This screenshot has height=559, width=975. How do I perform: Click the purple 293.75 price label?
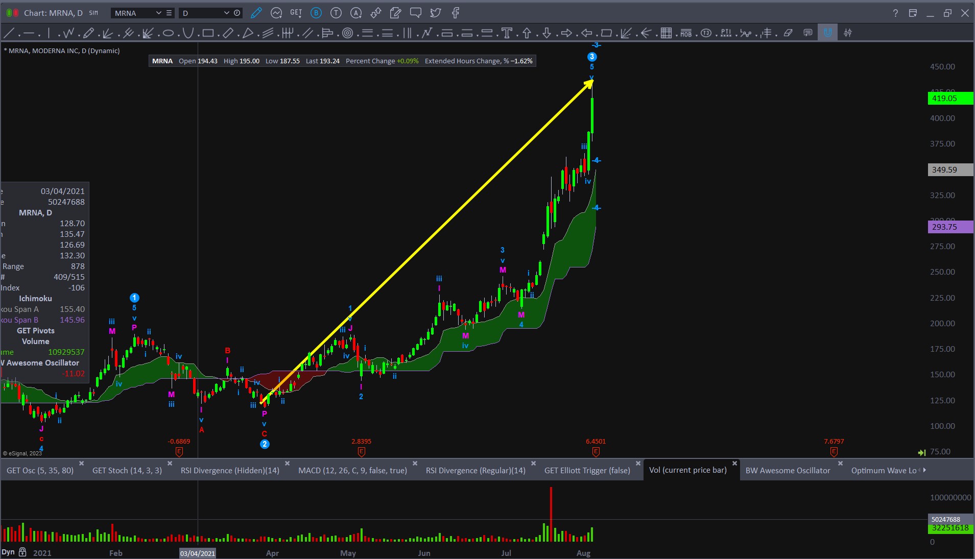point(950,227)
